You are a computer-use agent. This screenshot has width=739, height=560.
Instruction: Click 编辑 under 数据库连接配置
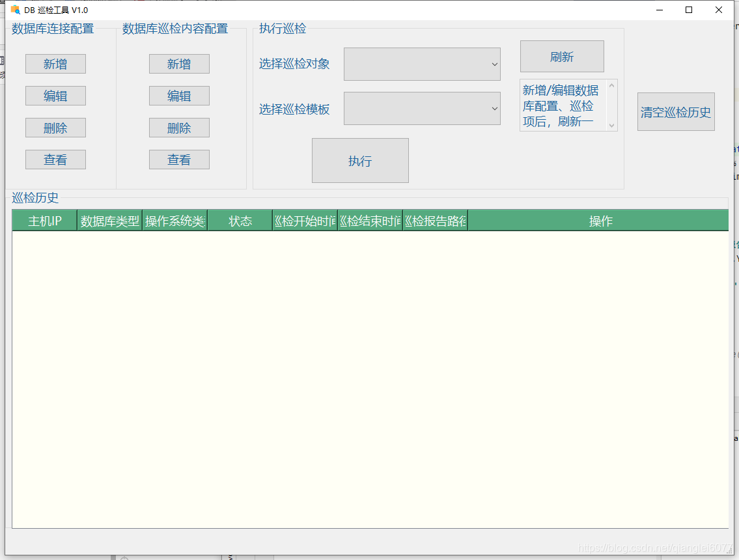pyautogui.click(x=55, y=96)
